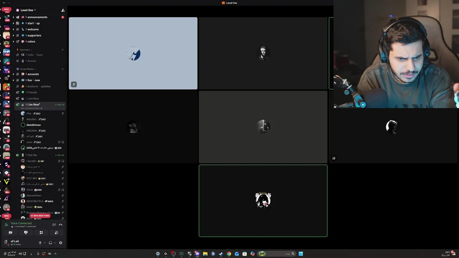
Task: Click the invite people icon beside Level One
Action: [63, 10]
